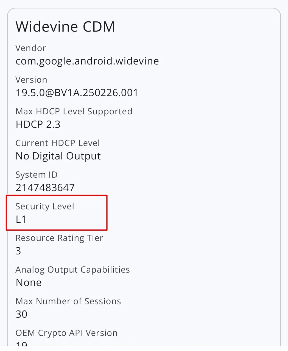This screenshot has height=351, width=288.
Task: Select the L1 security level value
Action: (x=21, y=219)
